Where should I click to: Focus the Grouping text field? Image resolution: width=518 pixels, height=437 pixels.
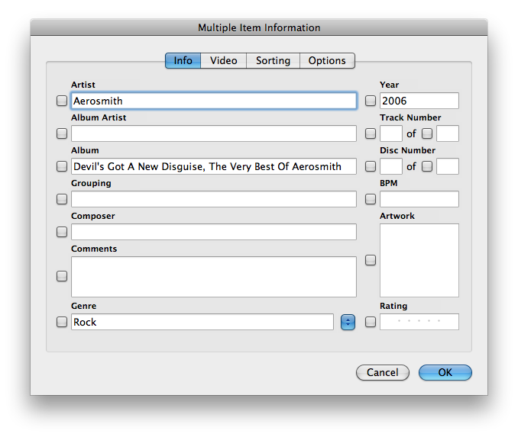(x=214, y=199)
